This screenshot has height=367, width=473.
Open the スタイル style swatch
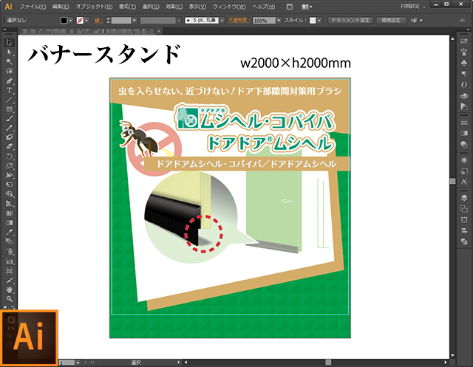coord(313,20)
